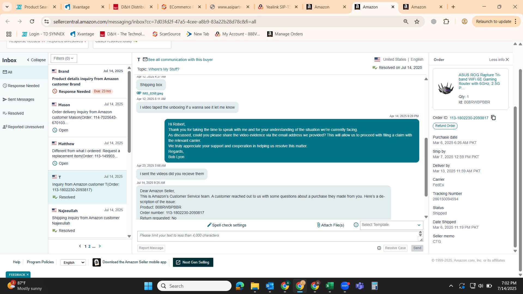Open ASUS ROG Rapture router product link
Screen dimensions: 523x294
tap(479, 81)
